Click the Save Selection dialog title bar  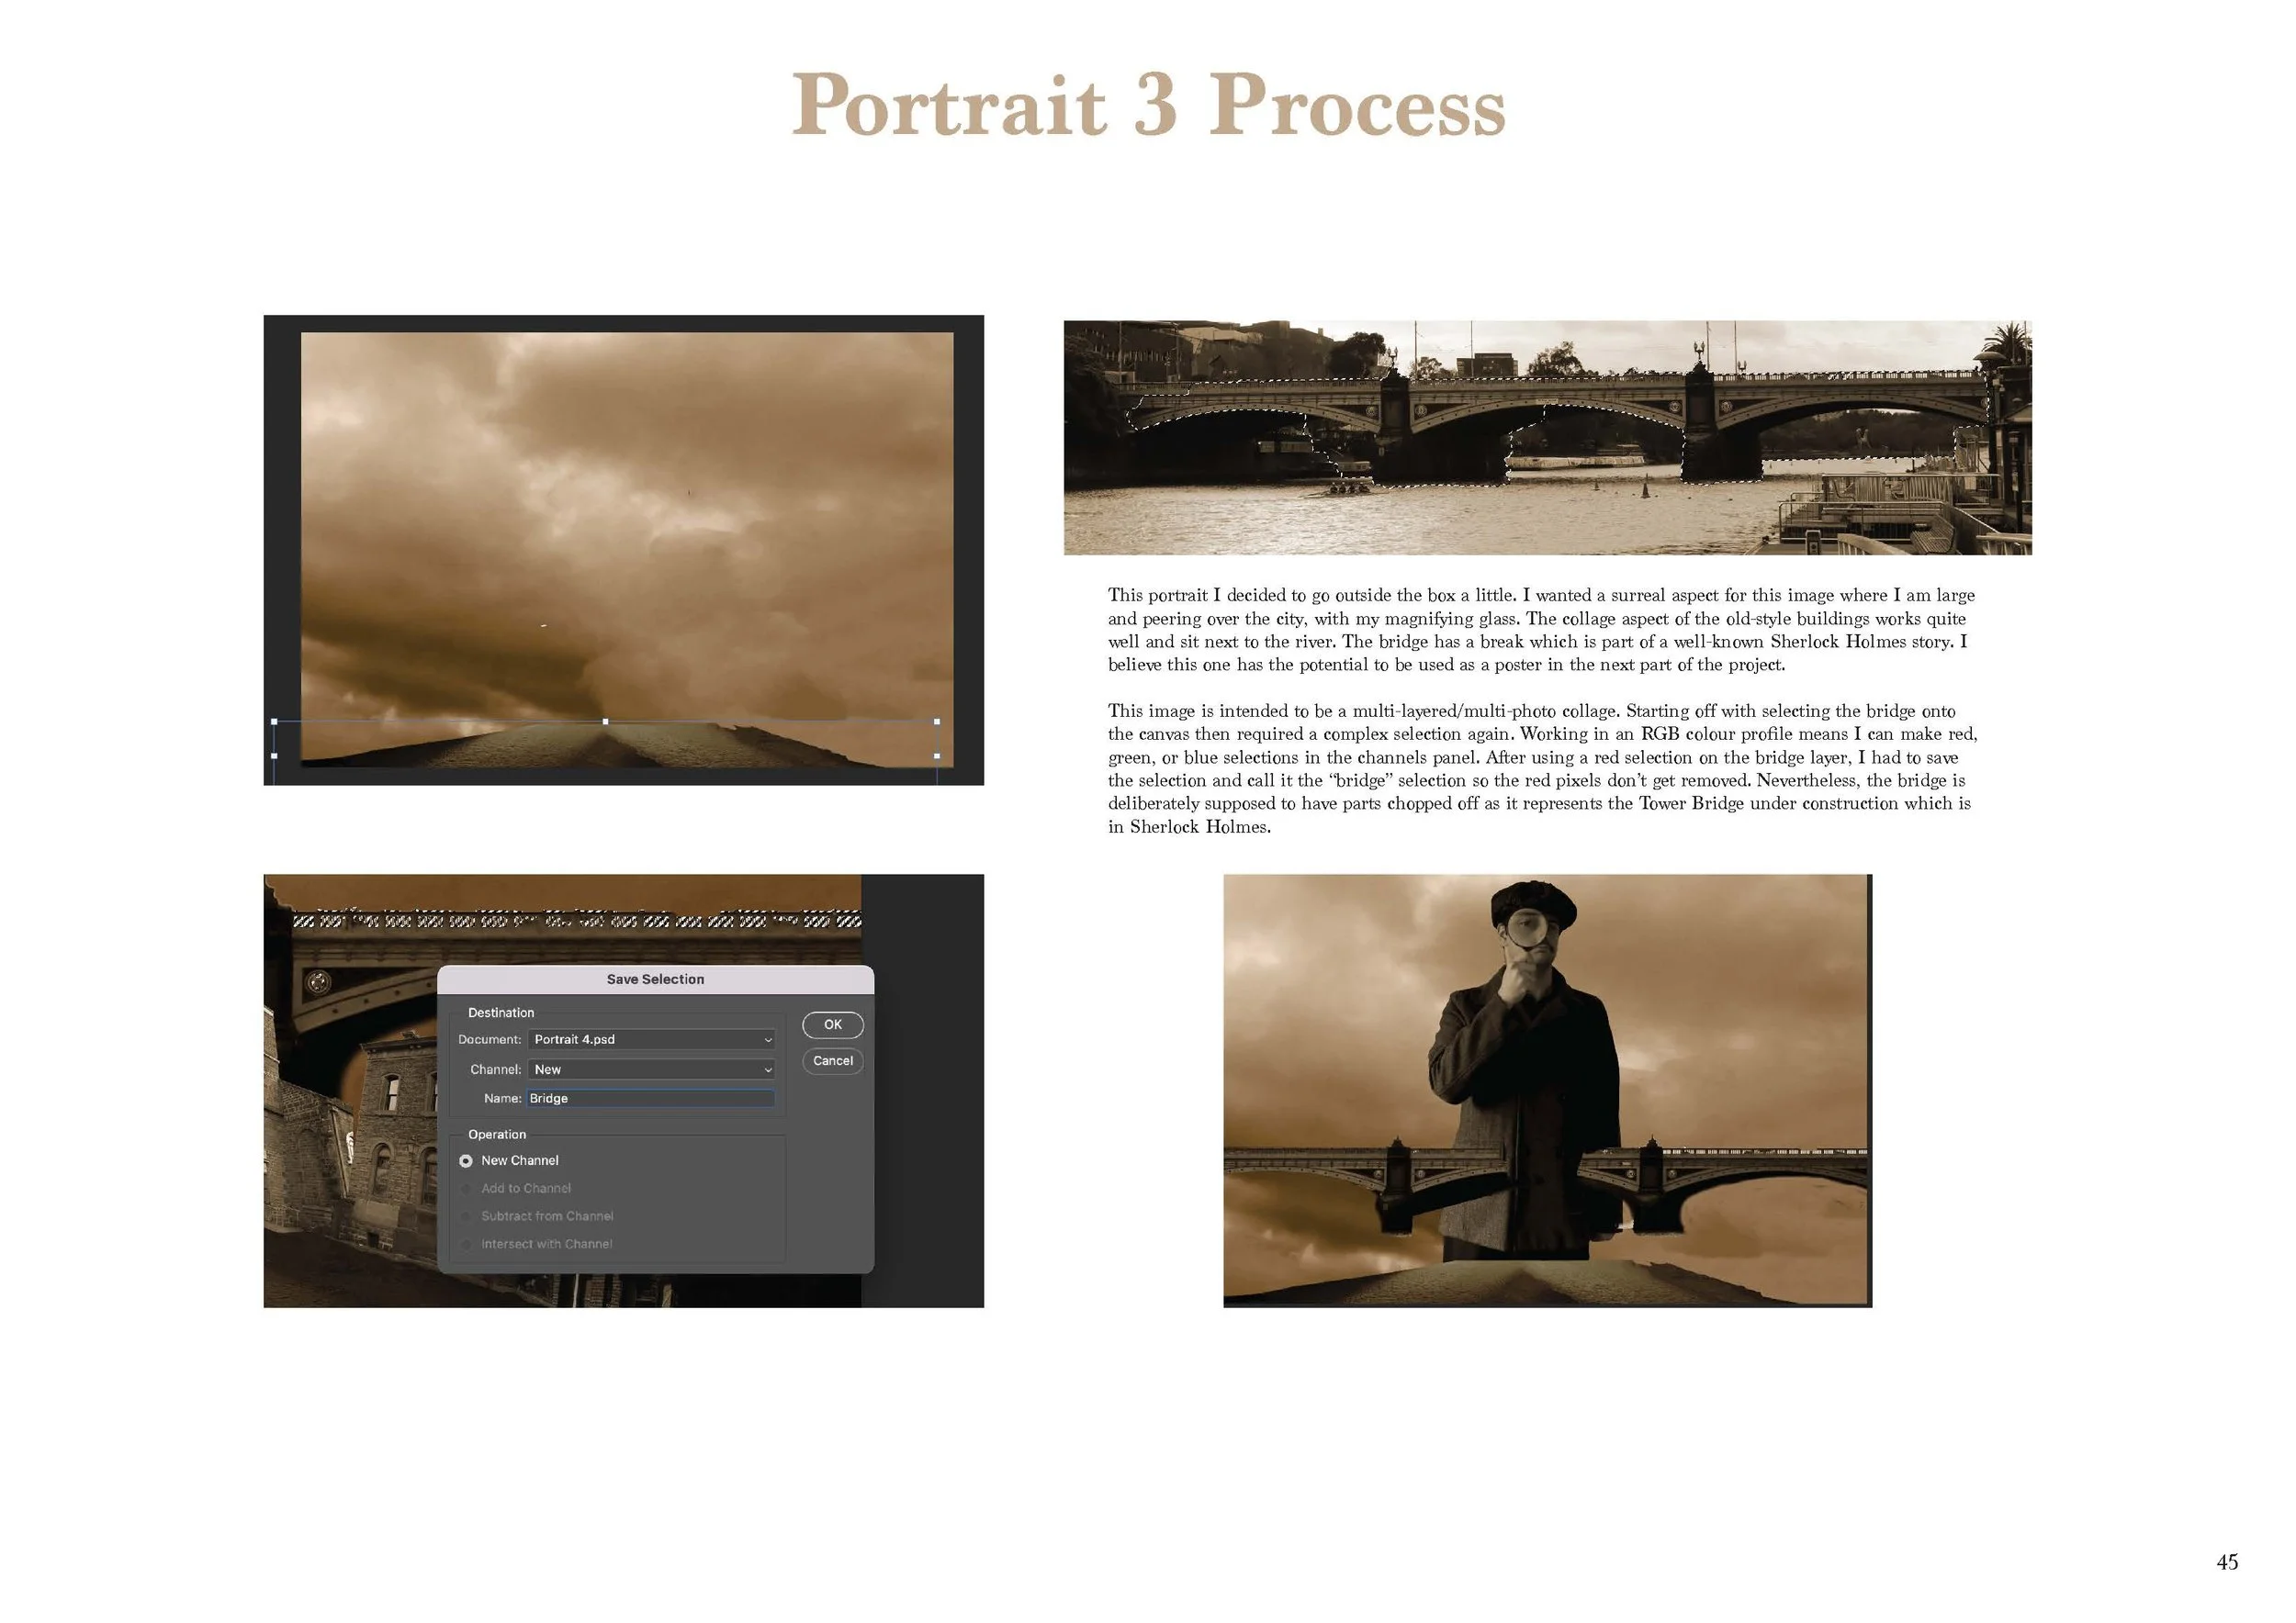pos(655,979)
